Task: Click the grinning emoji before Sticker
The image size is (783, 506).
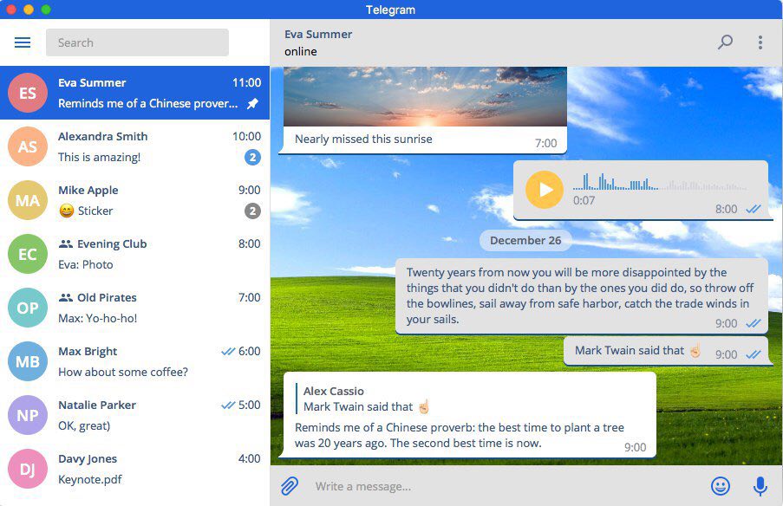Action: (67, 211)
